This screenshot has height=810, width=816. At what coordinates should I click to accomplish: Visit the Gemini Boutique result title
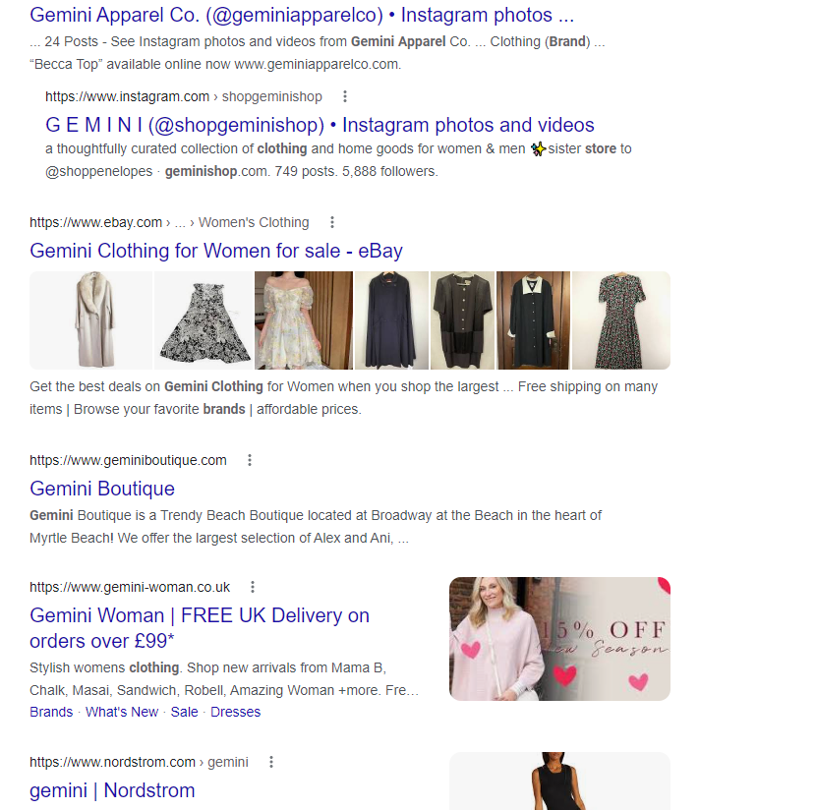click(102, 489)
